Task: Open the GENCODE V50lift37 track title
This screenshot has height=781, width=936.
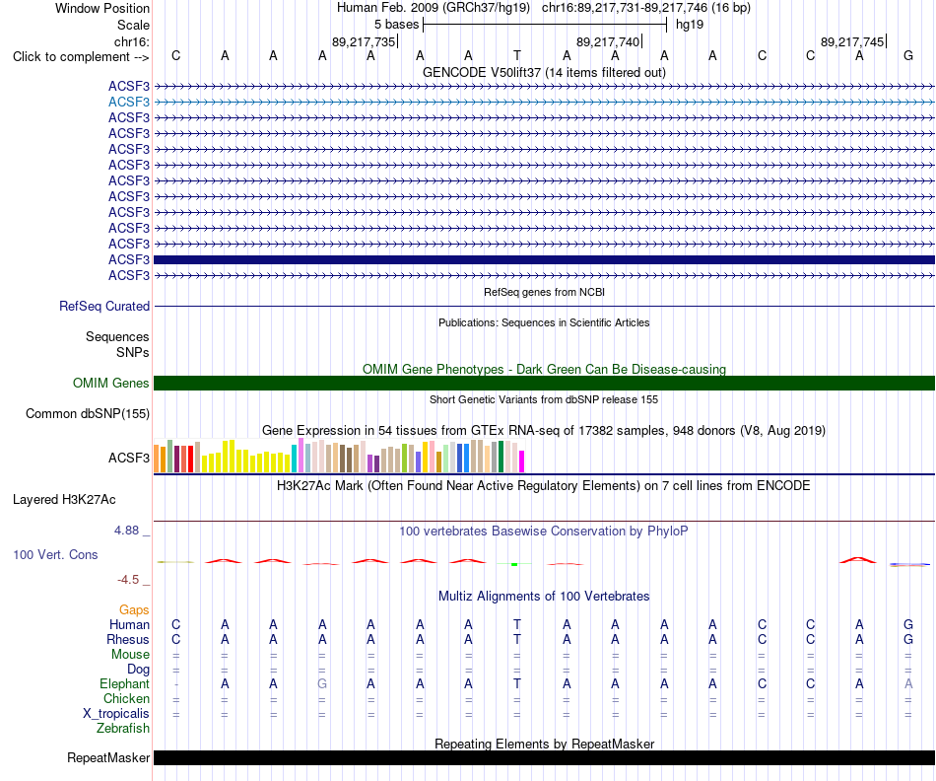Action: pyautogui.click(x=544, y=72)
